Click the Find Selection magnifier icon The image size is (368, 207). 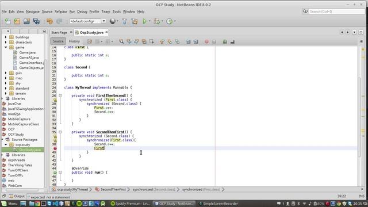[121, 41]
